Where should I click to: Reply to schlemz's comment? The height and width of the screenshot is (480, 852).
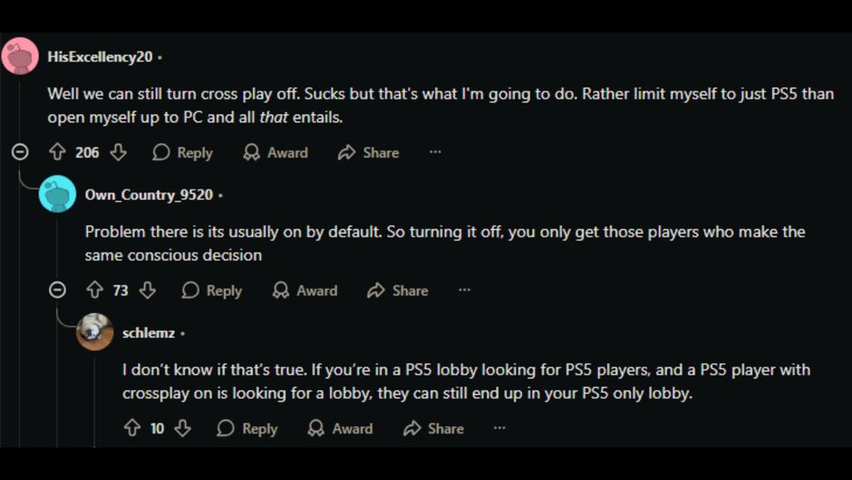click(x=247, y=427)
